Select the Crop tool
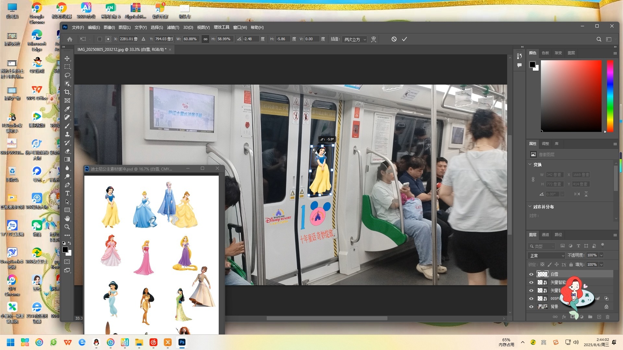The height and width of the screenshot is (350, 623). pos(67,92)
